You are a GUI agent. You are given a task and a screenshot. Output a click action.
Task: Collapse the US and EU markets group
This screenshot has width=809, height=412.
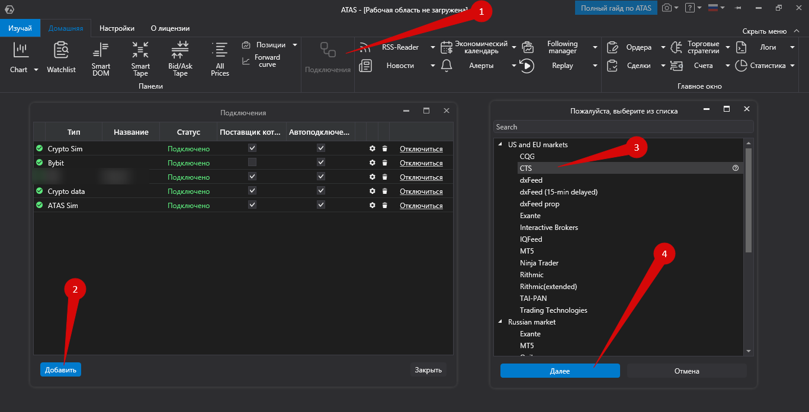point(500,145)
